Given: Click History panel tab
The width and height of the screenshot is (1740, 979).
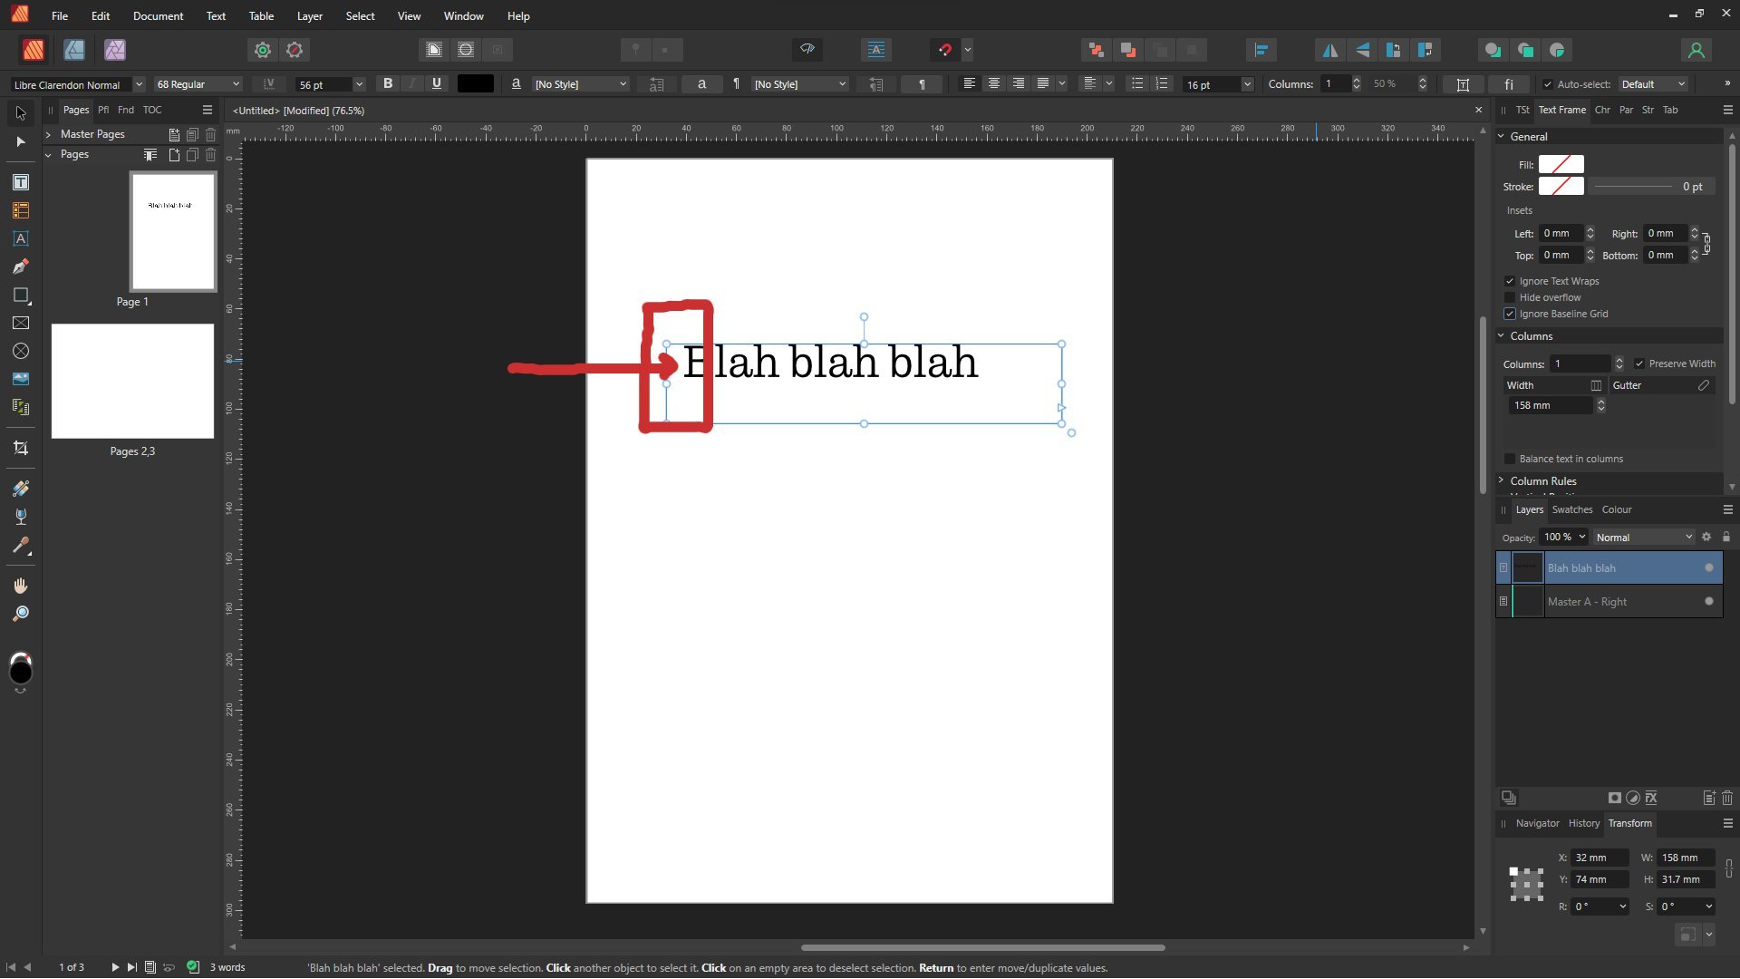Looking at the screenshot, I should (1584, 824).
